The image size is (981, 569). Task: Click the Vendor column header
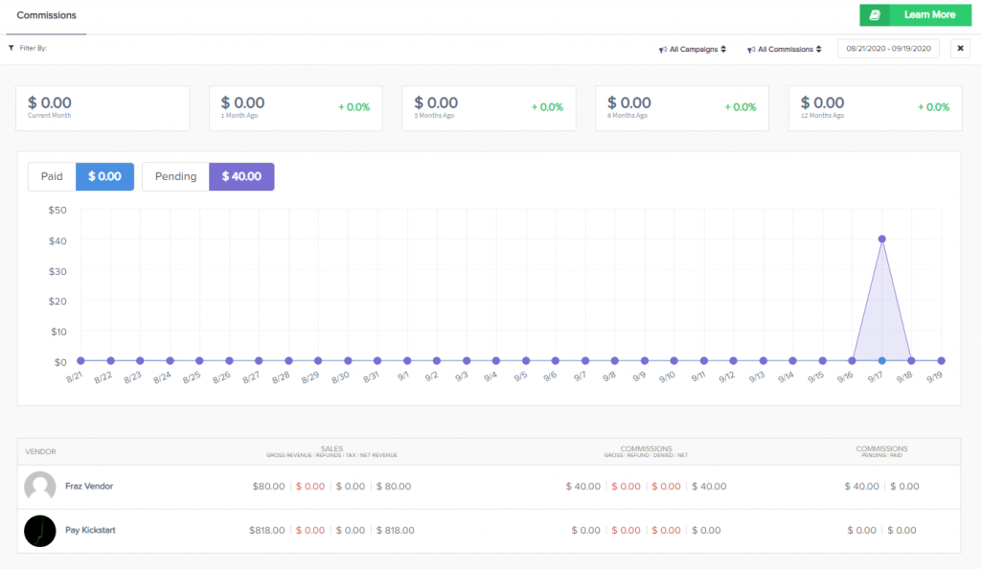pos(41,452)
